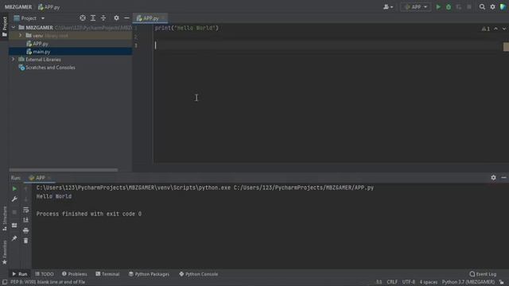Click stop square in Run panel sidebar
This screenshot has width=509, height=286.
tap(14, 212)
